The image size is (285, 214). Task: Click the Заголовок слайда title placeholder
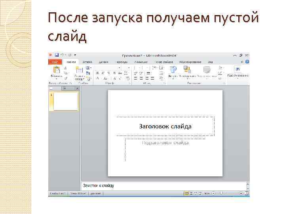[x=165, y=126]
